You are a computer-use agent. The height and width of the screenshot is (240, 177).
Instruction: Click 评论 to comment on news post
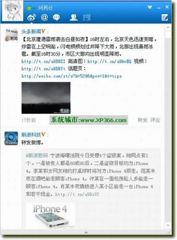tap(155, 120)
